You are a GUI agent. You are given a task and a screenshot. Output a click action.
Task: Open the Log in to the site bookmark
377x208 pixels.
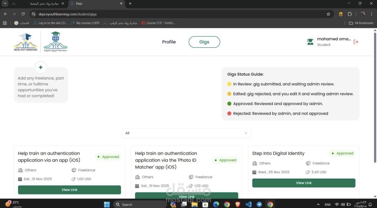pos(50,23)
